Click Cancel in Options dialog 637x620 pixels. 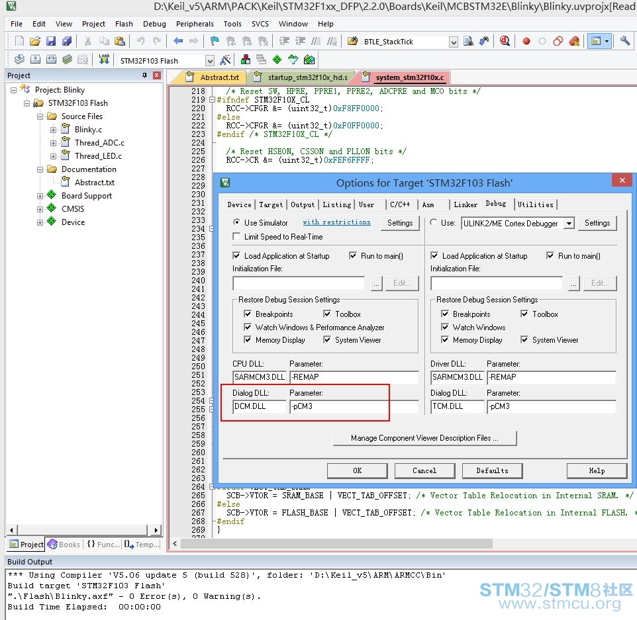424,470
